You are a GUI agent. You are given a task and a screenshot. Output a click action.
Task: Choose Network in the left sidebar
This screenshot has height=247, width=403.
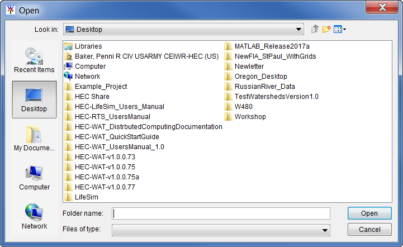point(34,217)
